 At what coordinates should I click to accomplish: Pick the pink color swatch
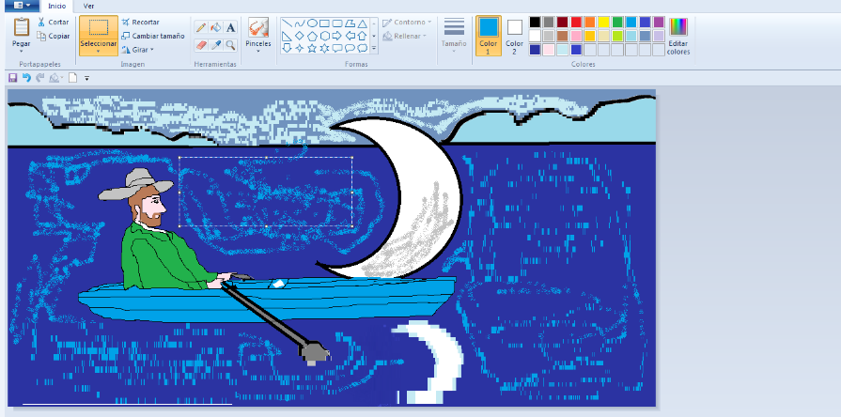576,36
